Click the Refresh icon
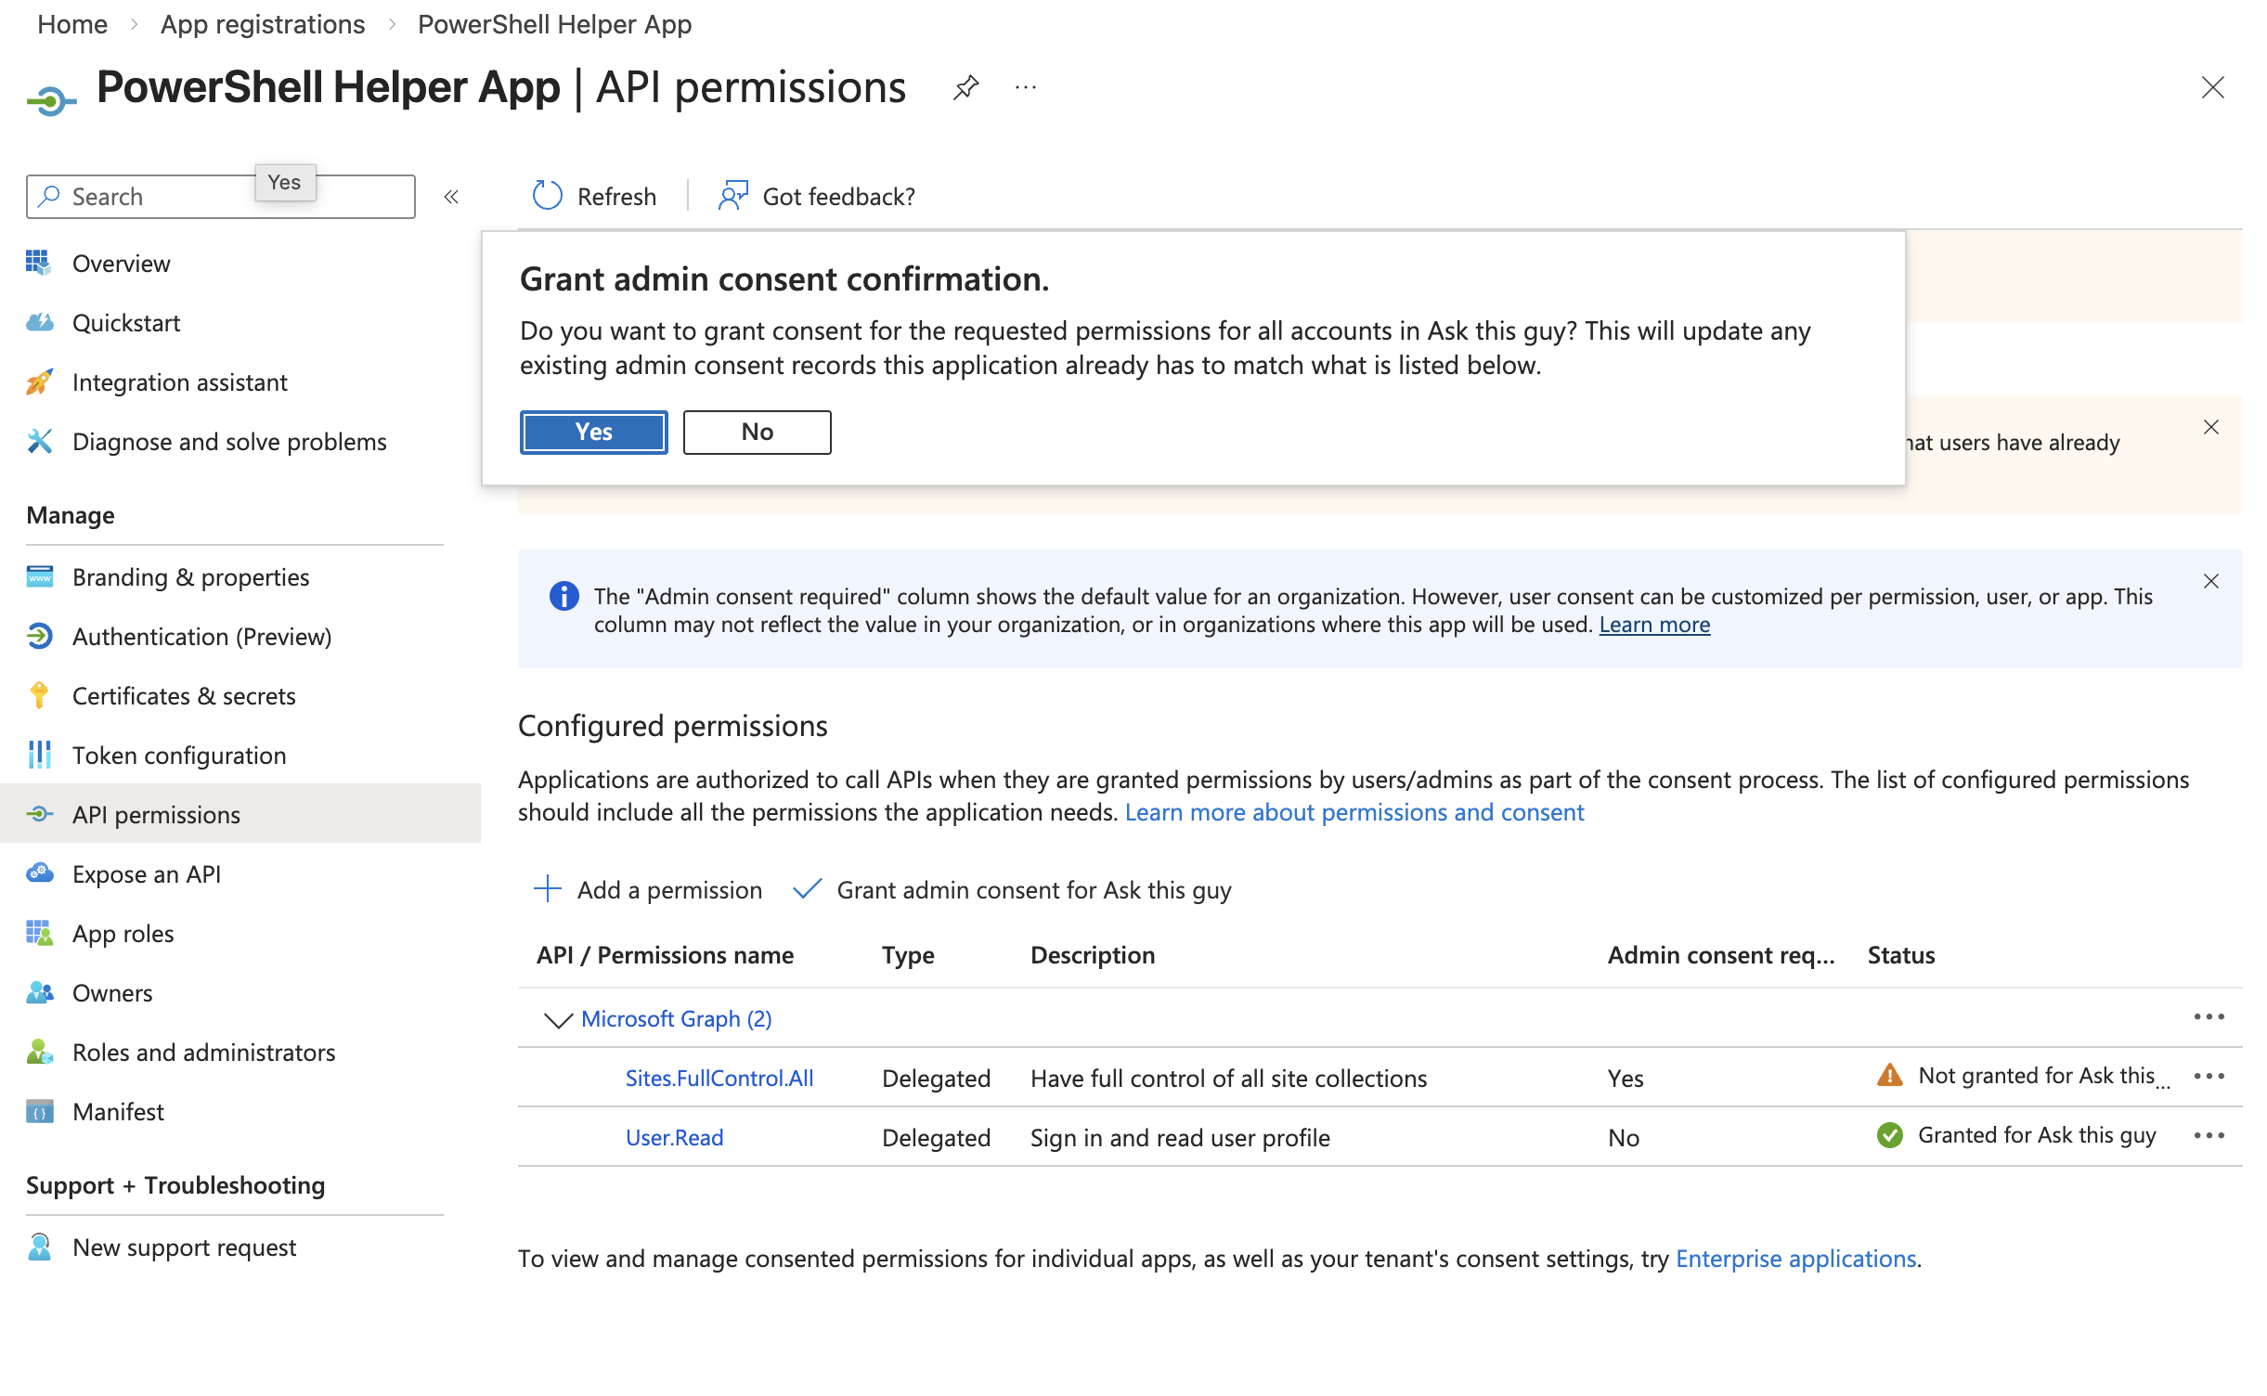The image size is (2267, 1396). pyautogui.click(x=547, y=196)
